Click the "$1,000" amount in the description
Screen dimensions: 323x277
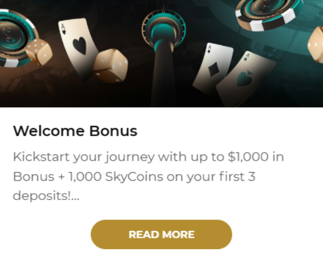248,157
